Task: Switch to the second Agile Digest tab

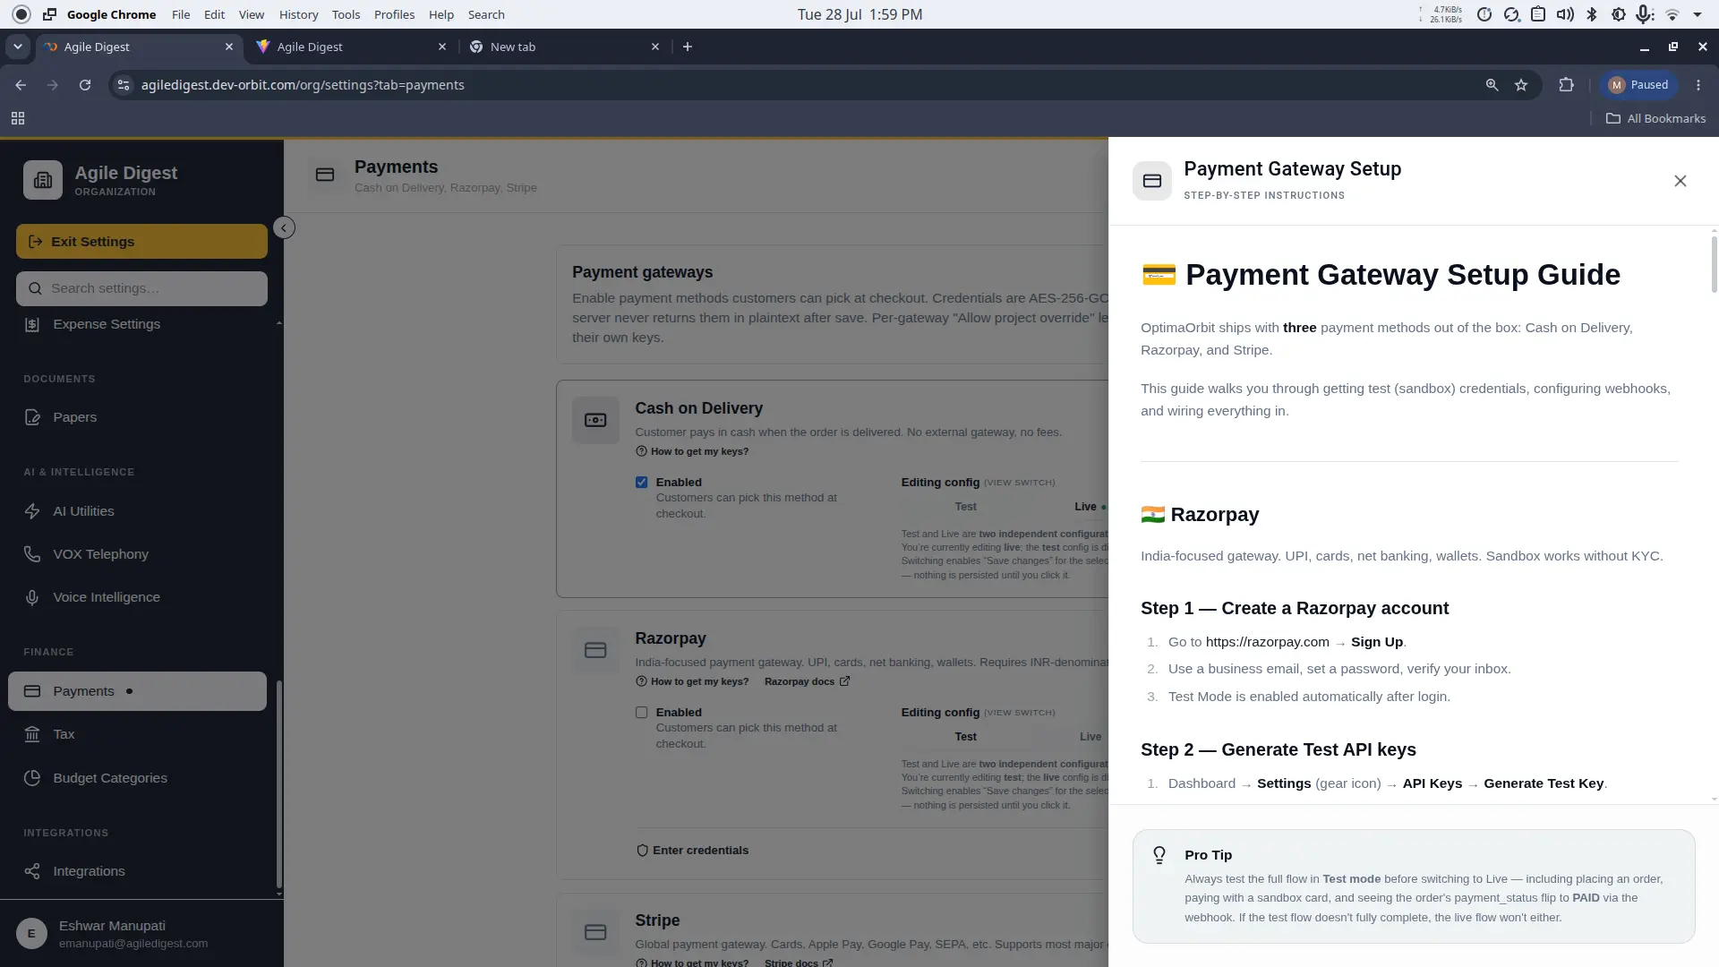Action: (351, 47)
